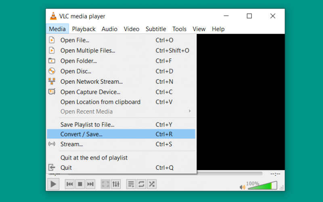Click the Open Folder icon
The image size is (323, 202).
point(52,61)
